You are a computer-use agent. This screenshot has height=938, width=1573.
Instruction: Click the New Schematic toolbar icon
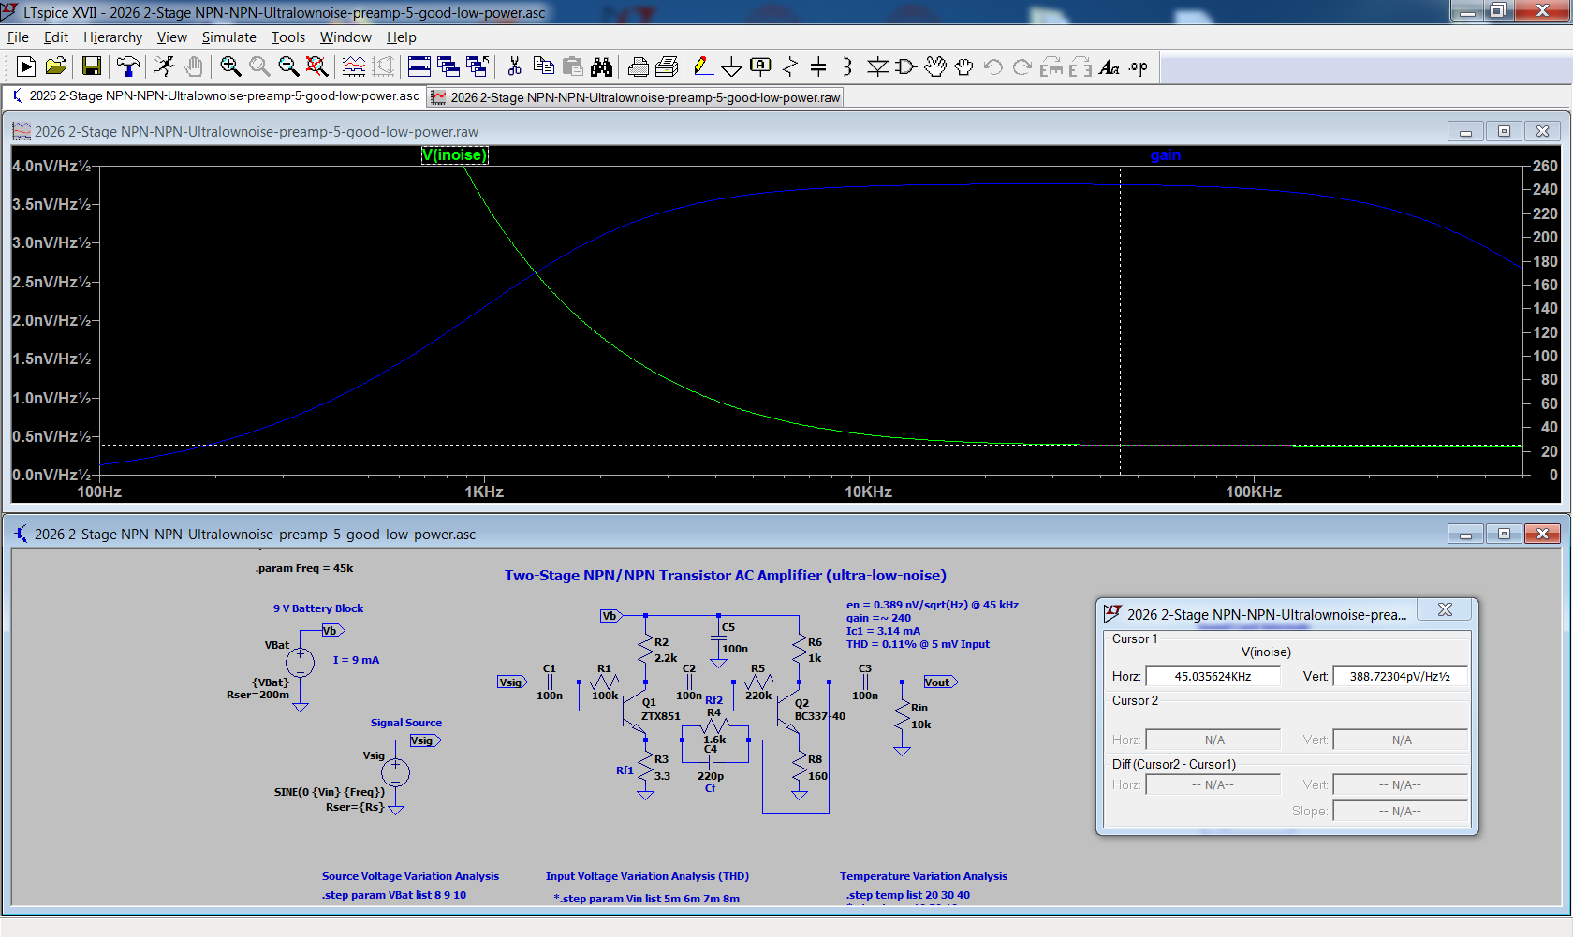[26, 66]
